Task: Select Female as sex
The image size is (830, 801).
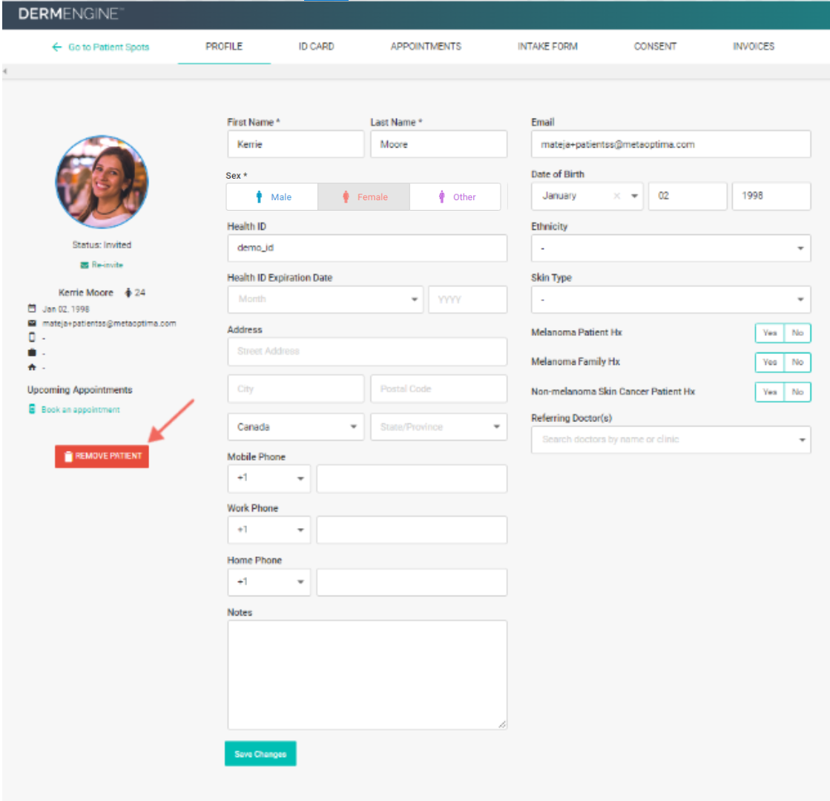Action: 363,197
